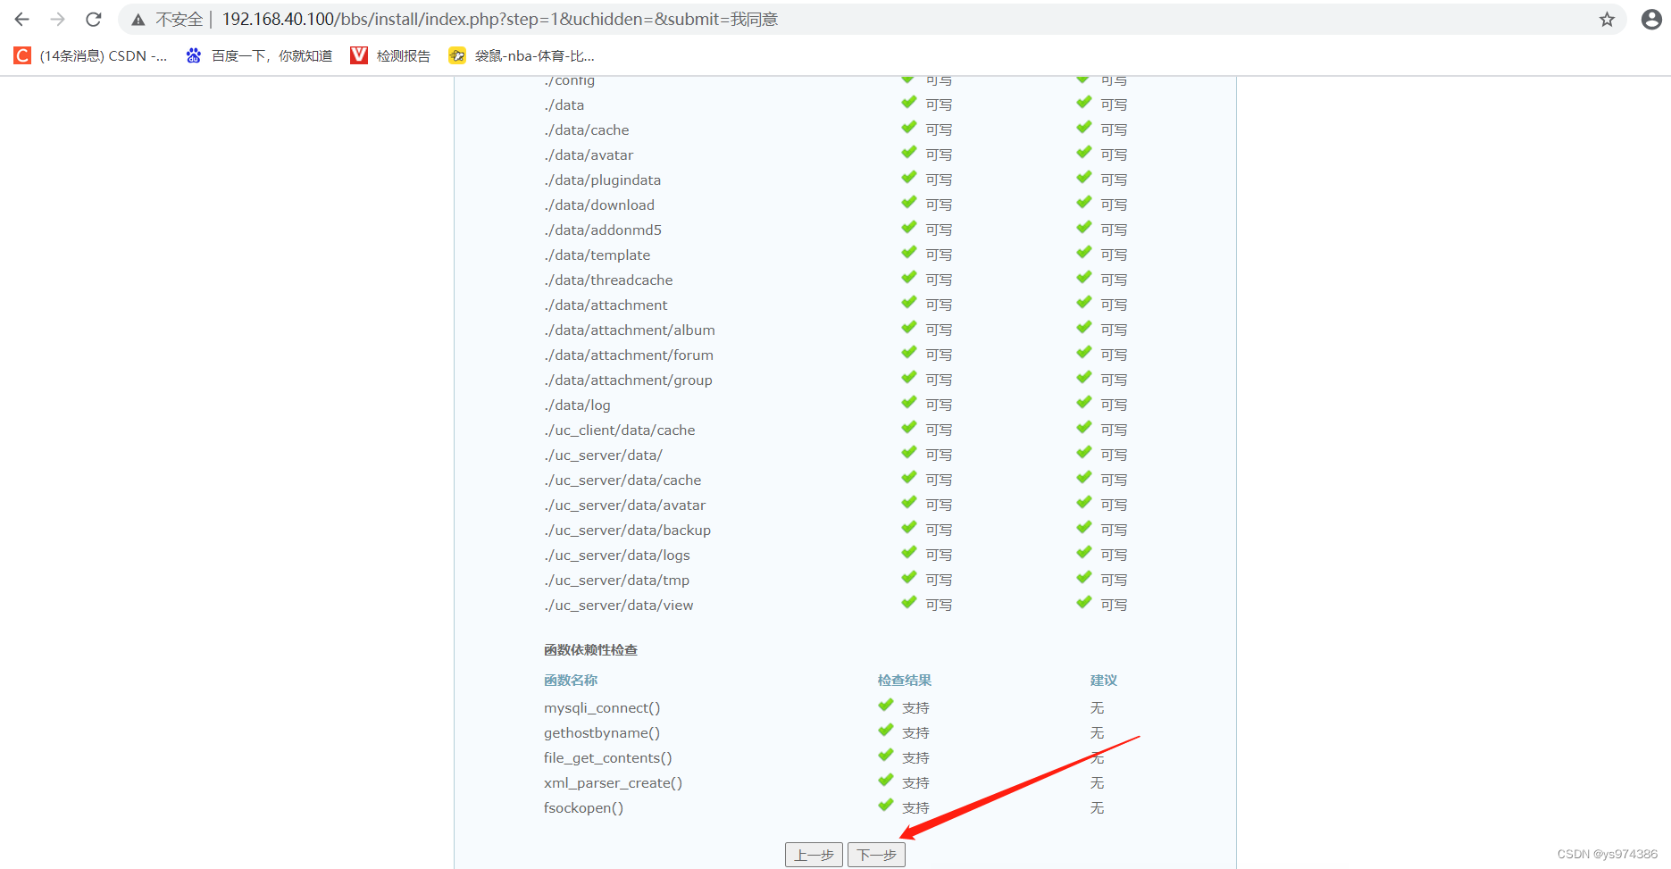
Task: Select the ./data/plugindata directory text
Action: (603, 180)
